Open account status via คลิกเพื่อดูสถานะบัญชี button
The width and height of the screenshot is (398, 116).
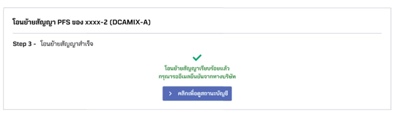click(x=197, y=93)
